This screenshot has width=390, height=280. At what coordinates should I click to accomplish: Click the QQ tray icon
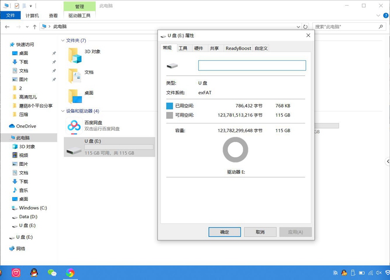click(344, 273)
